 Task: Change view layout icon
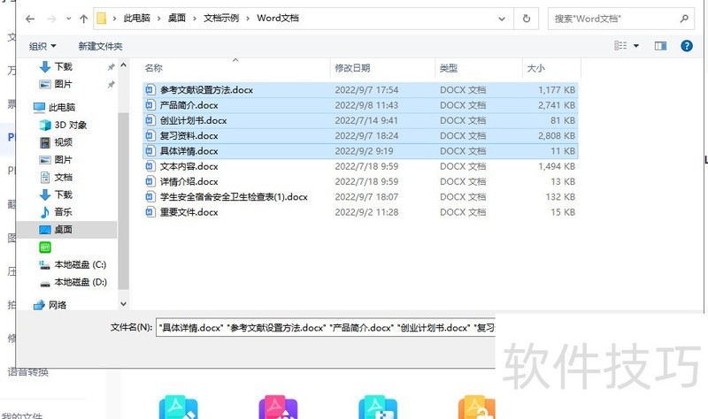tap(620, 46)
